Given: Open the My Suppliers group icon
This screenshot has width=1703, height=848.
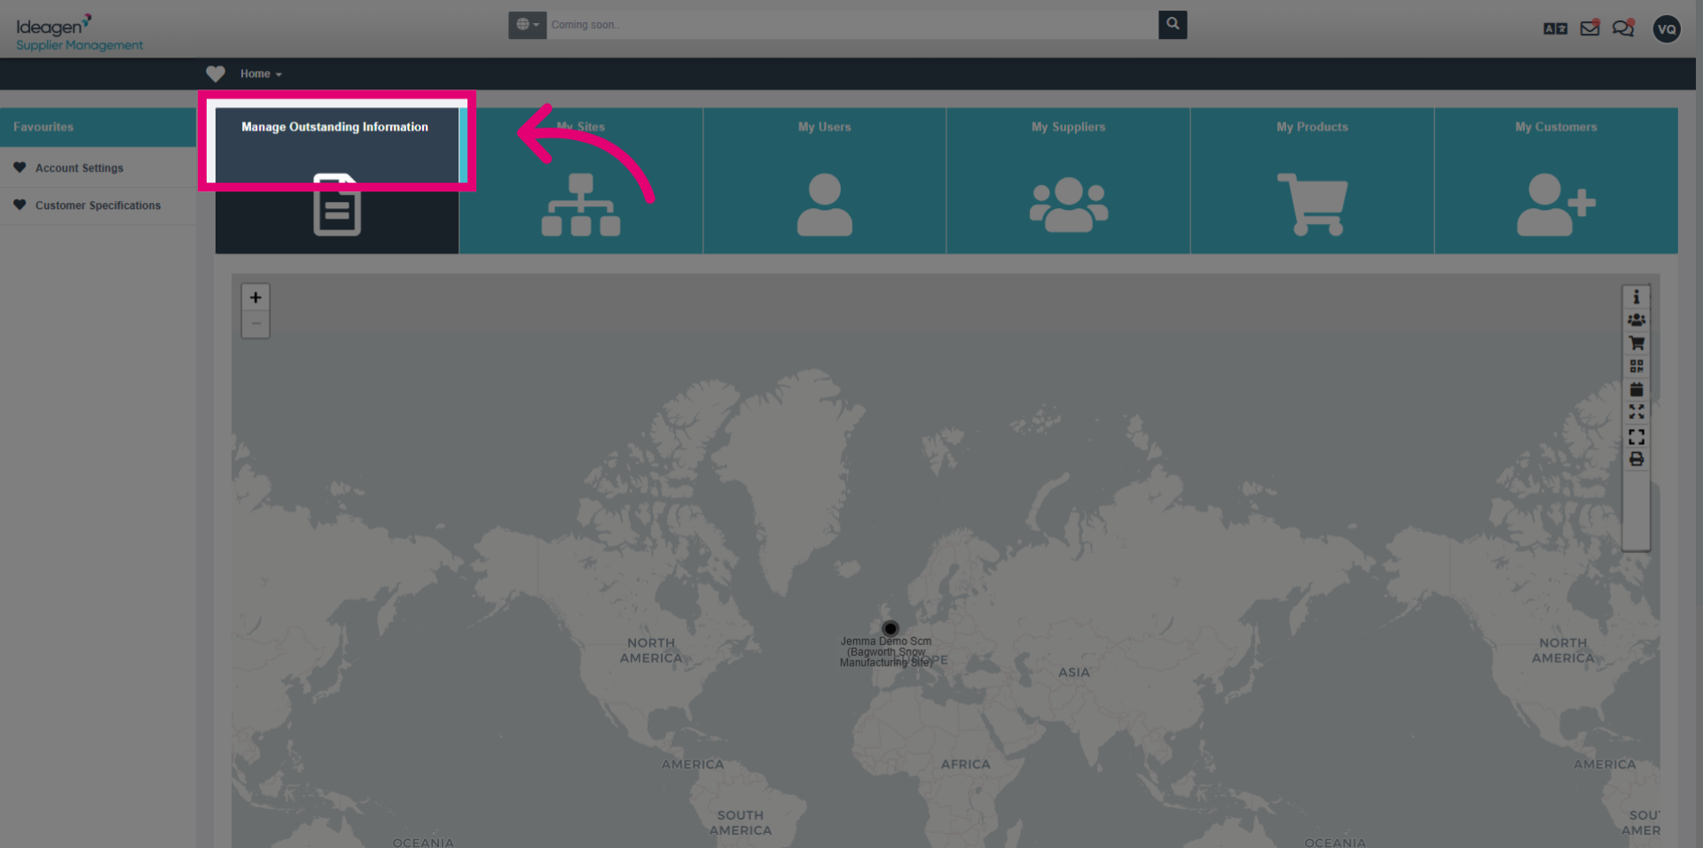Looking at the screenshot, I should tap(1069, 205).
